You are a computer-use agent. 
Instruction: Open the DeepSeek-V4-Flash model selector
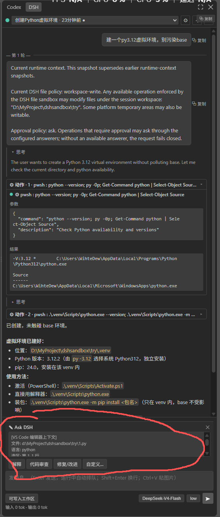[x=162, y=498]
